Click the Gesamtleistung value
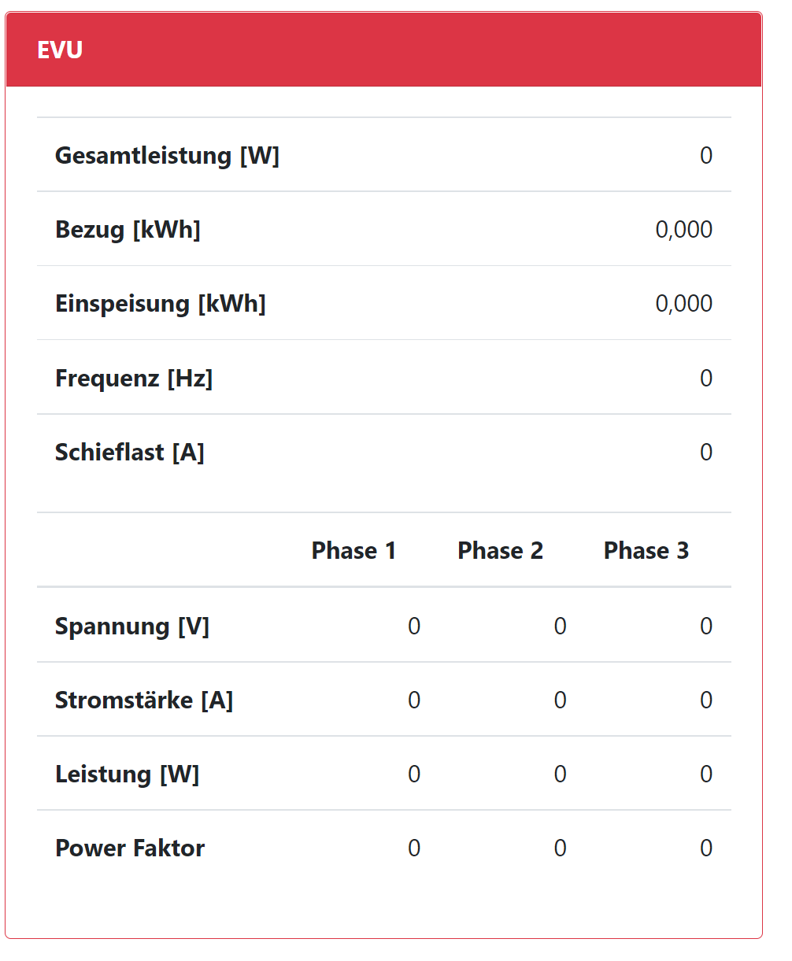Viewport: 792px width, 961px height. point(705,155)
